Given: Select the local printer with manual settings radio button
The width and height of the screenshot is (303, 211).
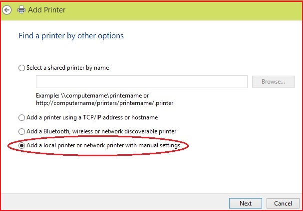Looking at the screenshot, I should pyautogui.click(x=21, y=145).
